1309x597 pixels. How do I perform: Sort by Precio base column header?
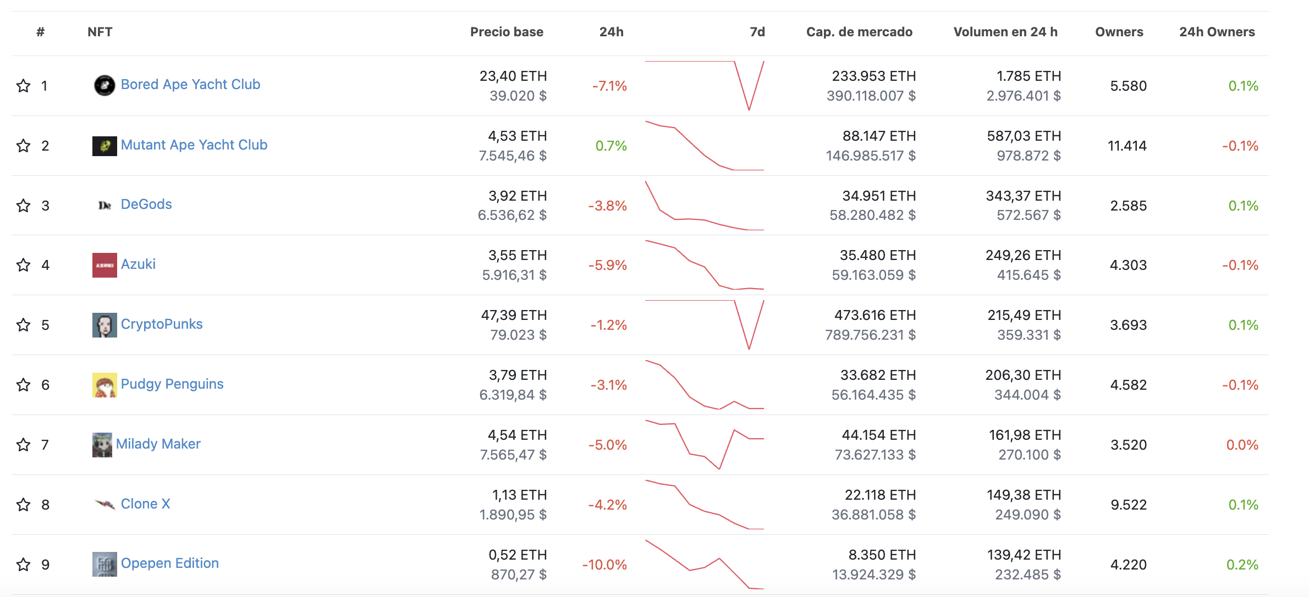click(x=507, y=32)
